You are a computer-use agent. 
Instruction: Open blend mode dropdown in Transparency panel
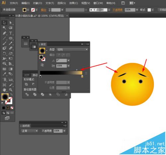click(30, 131)
